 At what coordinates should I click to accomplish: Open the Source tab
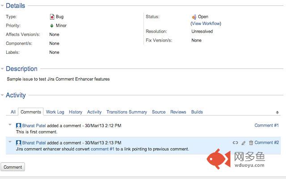point(159,112)
